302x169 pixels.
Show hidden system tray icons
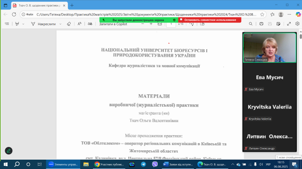pos(233,164)
